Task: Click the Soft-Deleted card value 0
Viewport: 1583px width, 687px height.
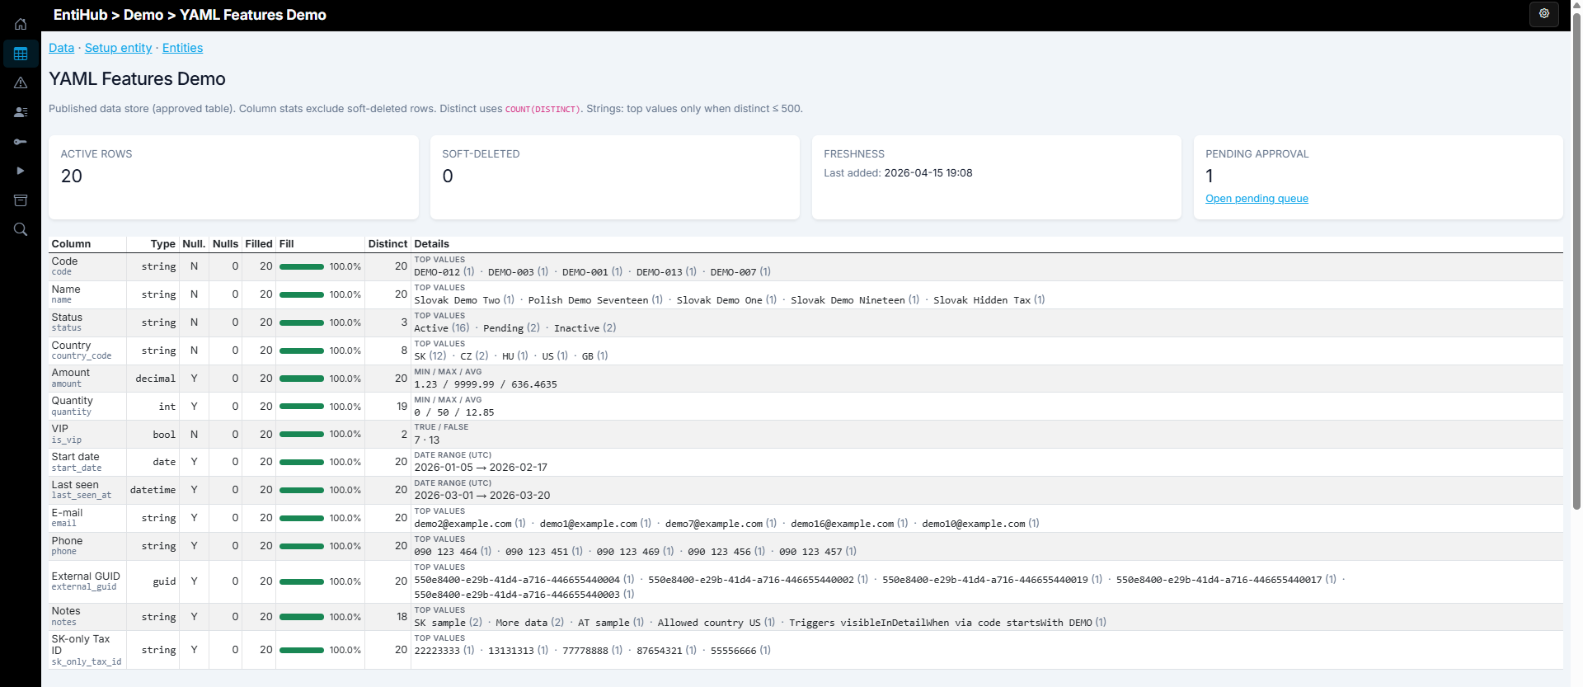Action: click(x=448, y=176)
